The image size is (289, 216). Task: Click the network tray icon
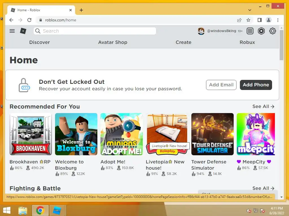[x=256, y=211]
